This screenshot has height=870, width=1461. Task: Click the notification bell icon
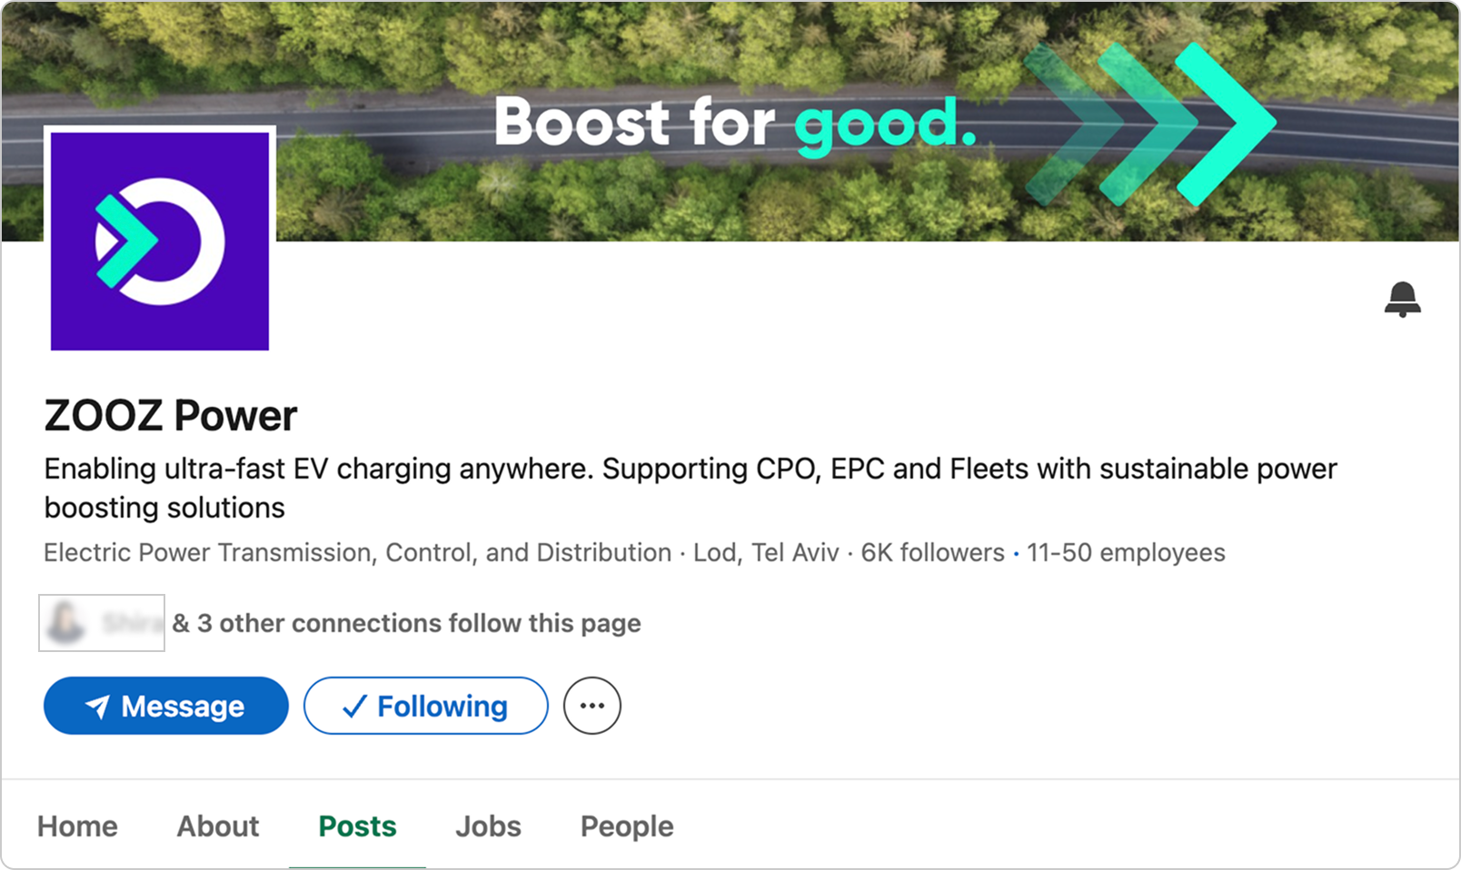[x=1402, y=299]
